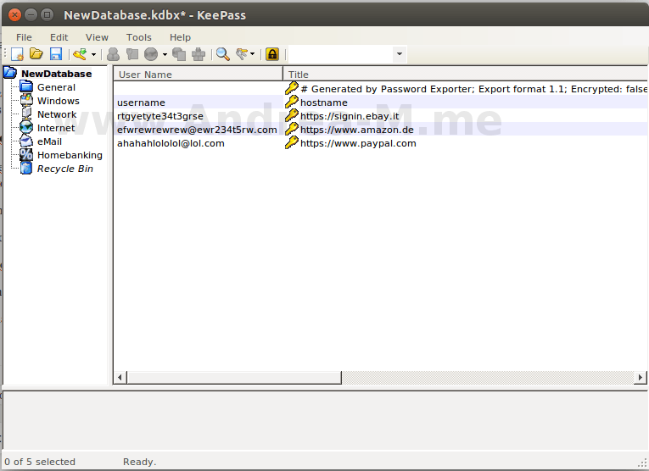Select the Recycle Bin group
Screen dimensions: 649x471
(x=65, y=169)
